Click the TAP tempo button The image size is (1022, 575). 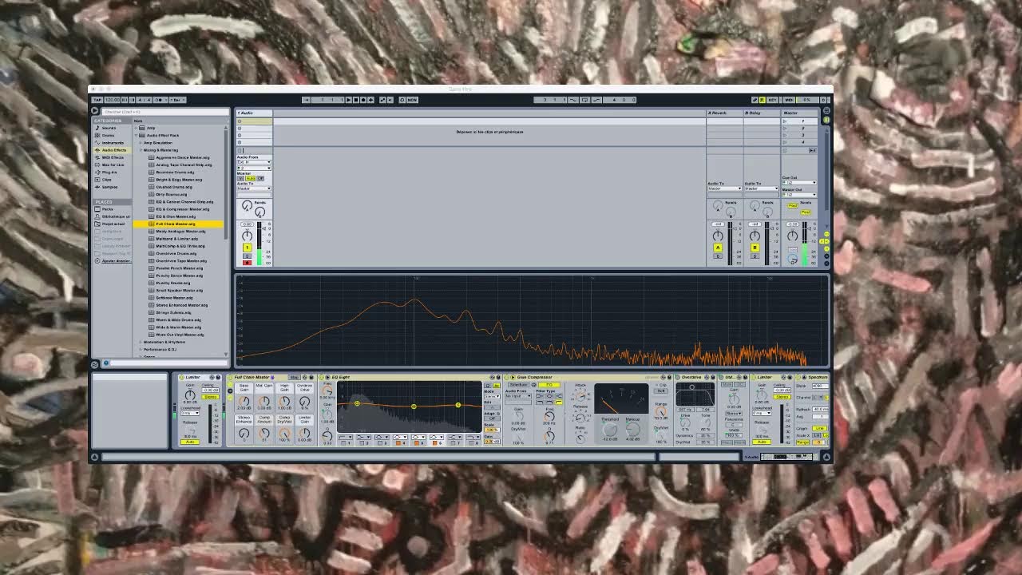click(97, 100)
